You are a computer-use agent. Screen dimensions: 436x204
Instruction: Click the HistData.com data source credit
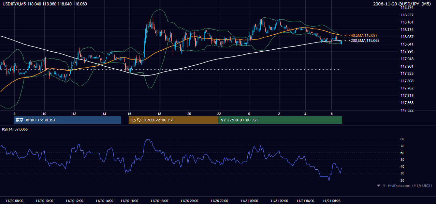pos(404,186)
